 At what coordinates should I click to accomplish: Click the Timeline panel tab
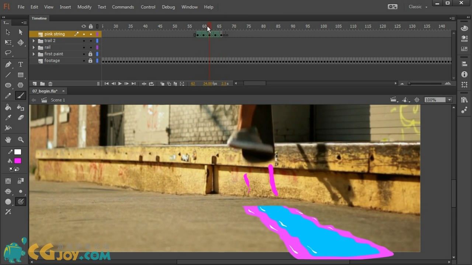point(39,18)
